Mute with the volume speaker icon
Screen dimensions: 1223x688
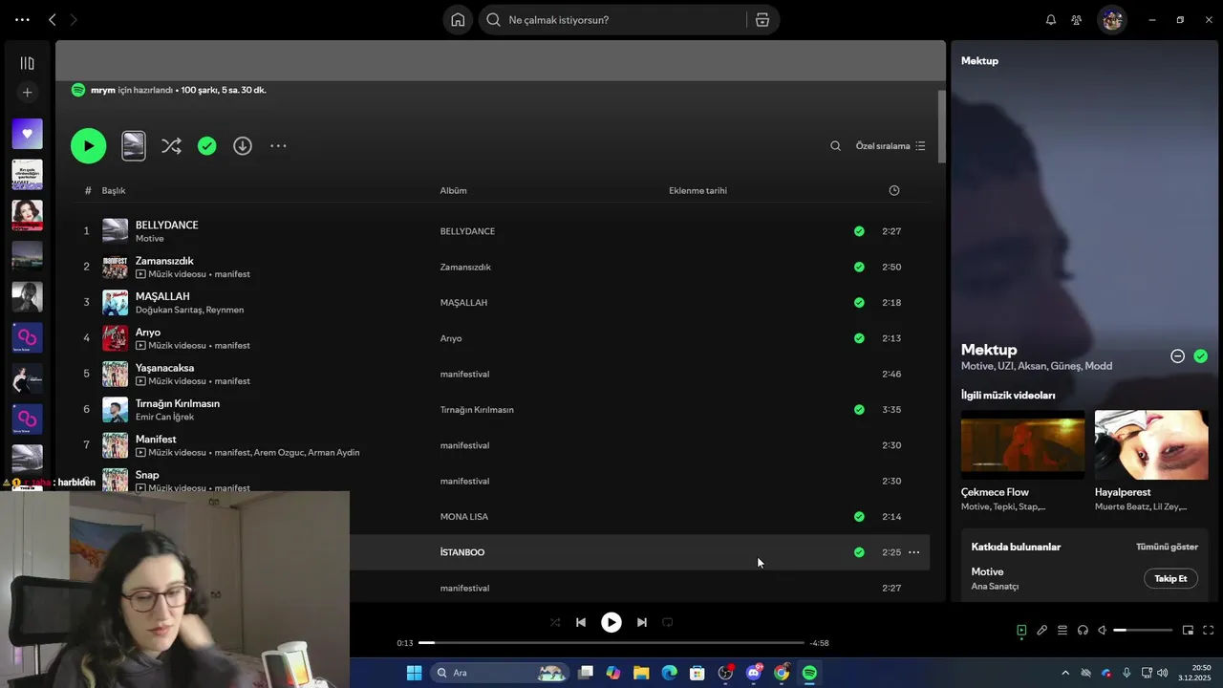[1103, 631]
